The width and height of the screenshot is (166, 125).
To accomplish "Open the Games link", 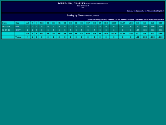I will coord(129,11).
